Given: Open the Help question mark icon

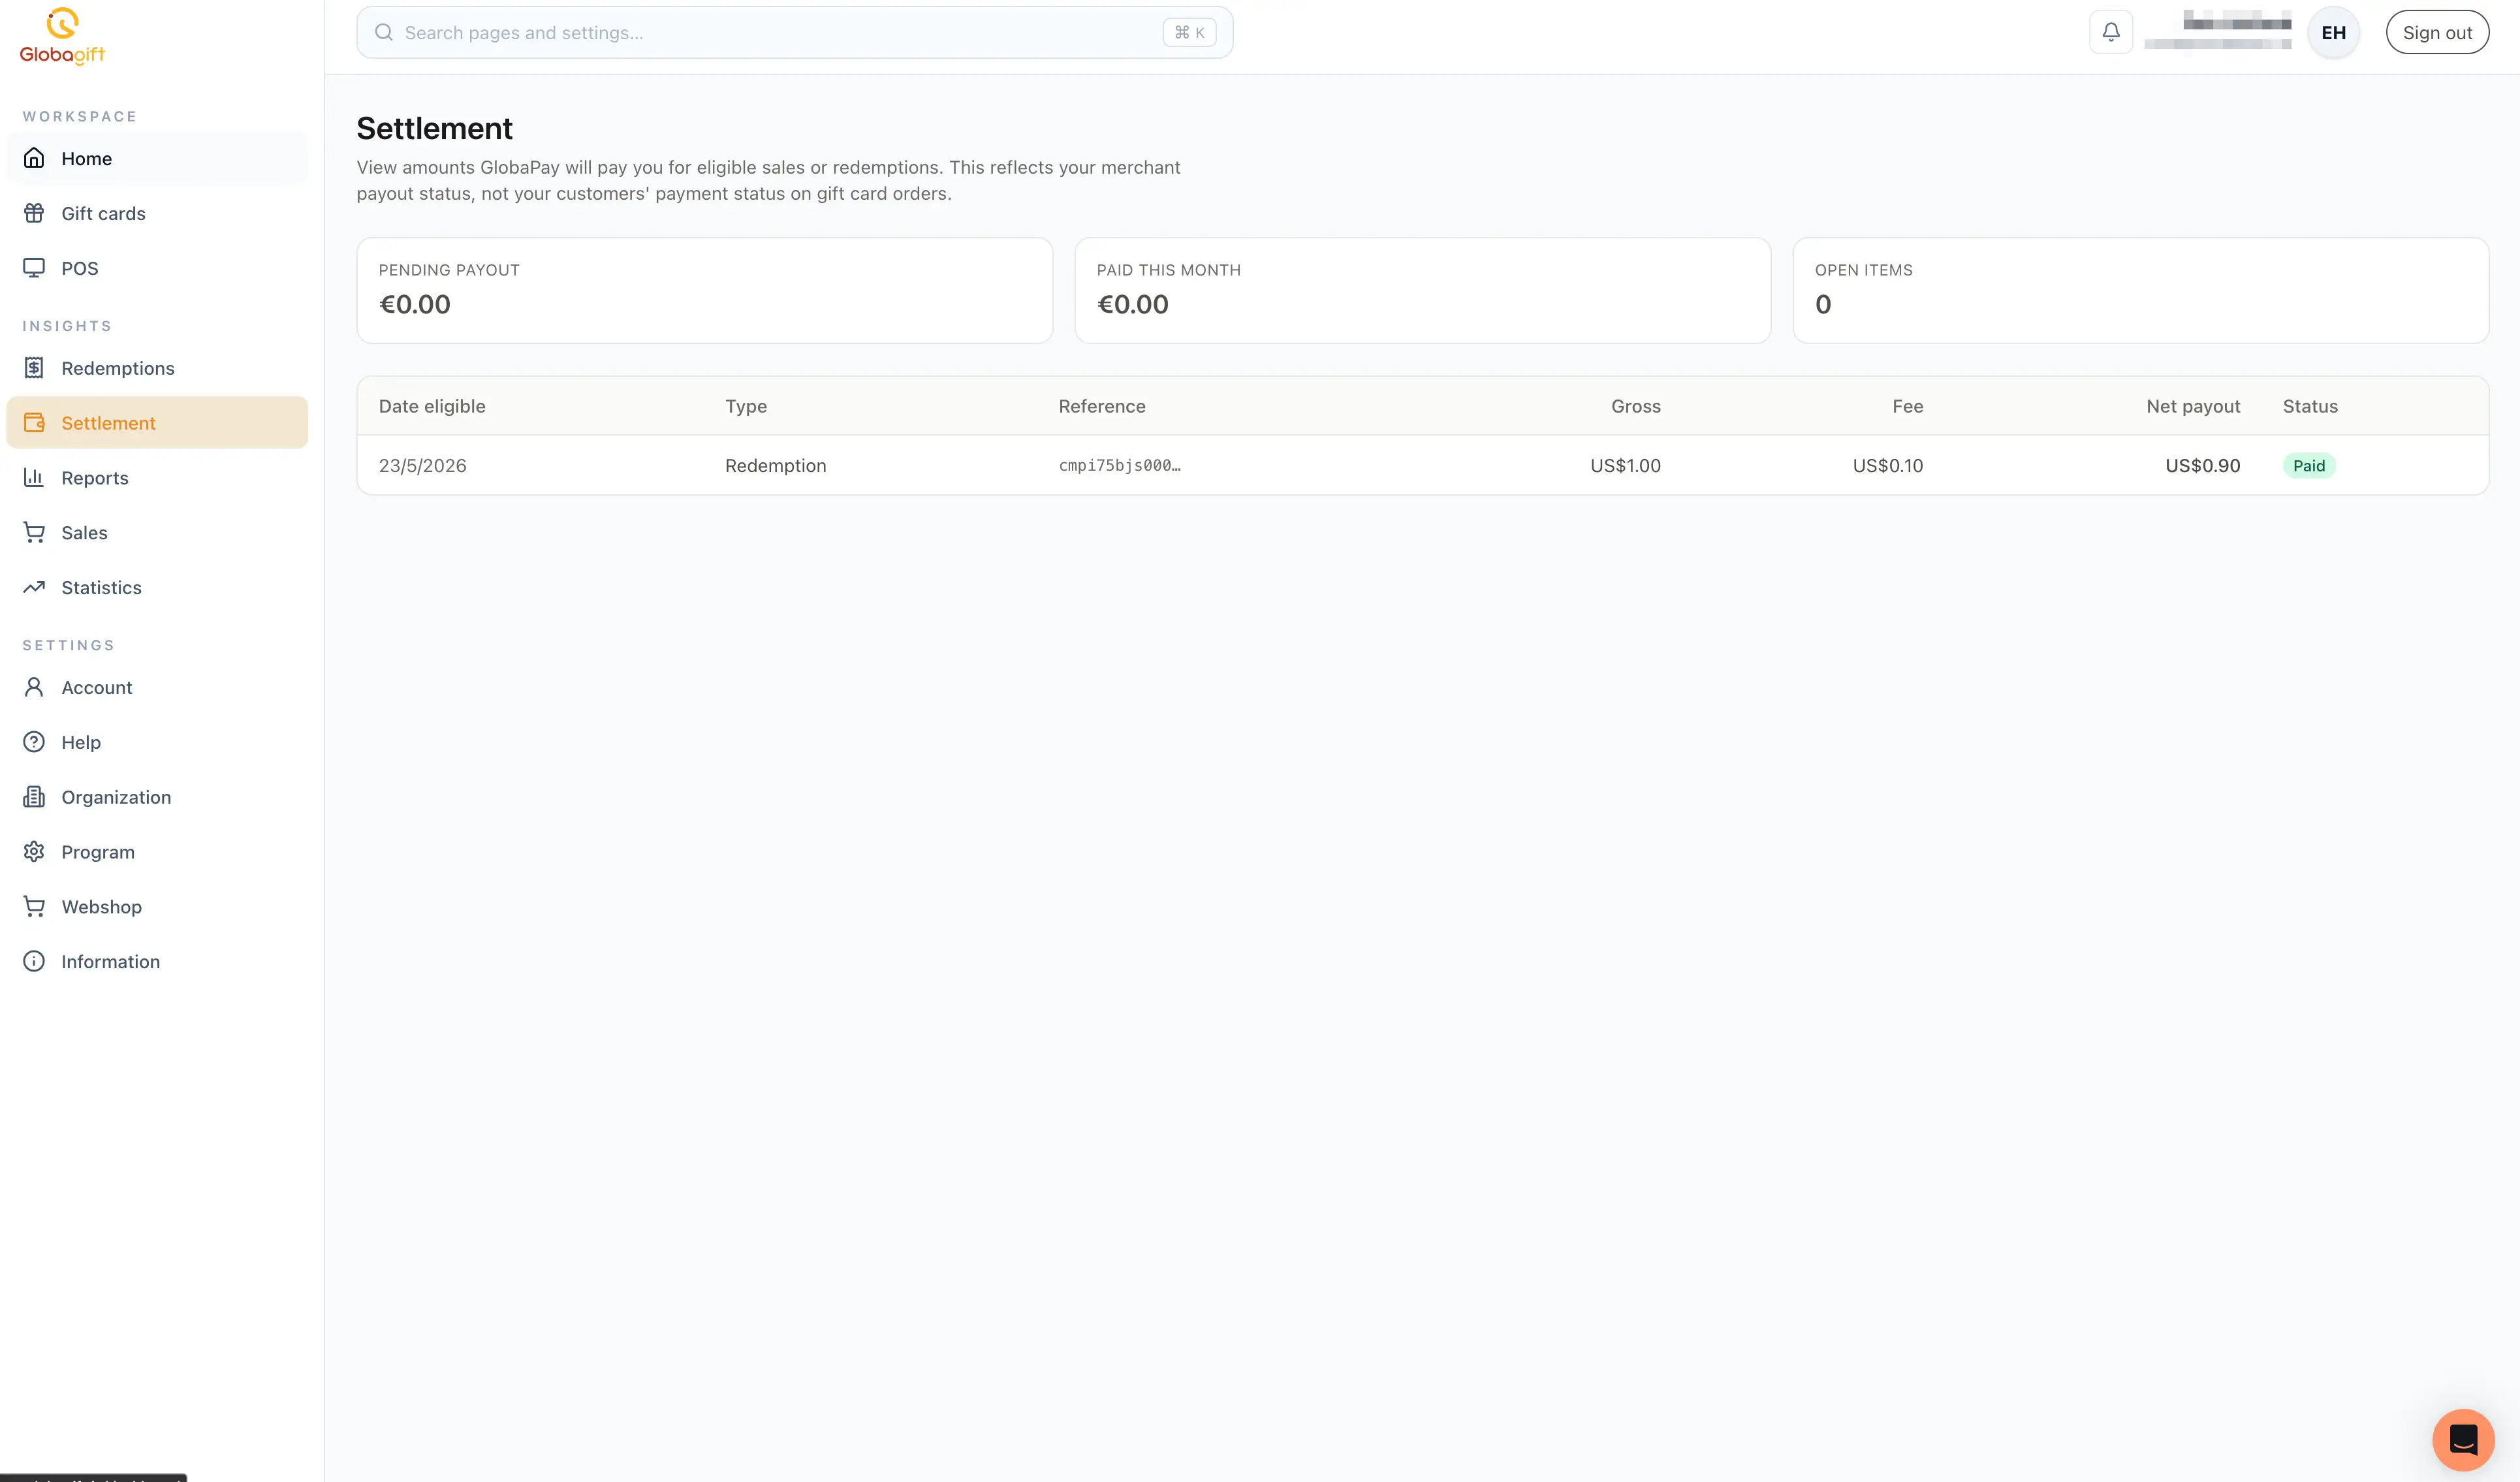Looking at the screenshot, I should (34, 742).
